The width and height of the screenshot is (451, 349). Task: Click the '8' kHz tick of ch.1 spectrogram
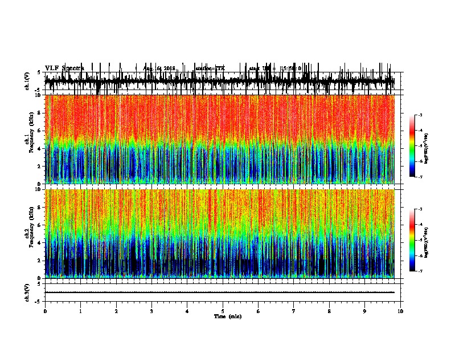click(40, 113)
